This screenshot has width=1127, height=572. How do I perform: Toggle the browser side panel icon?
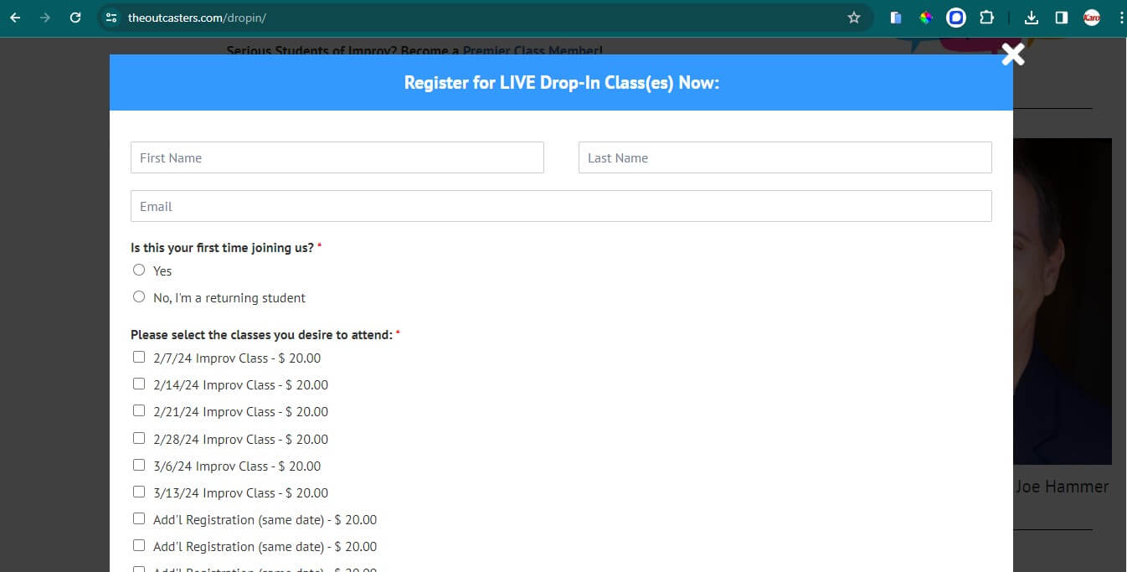(x=1061, y=18)
